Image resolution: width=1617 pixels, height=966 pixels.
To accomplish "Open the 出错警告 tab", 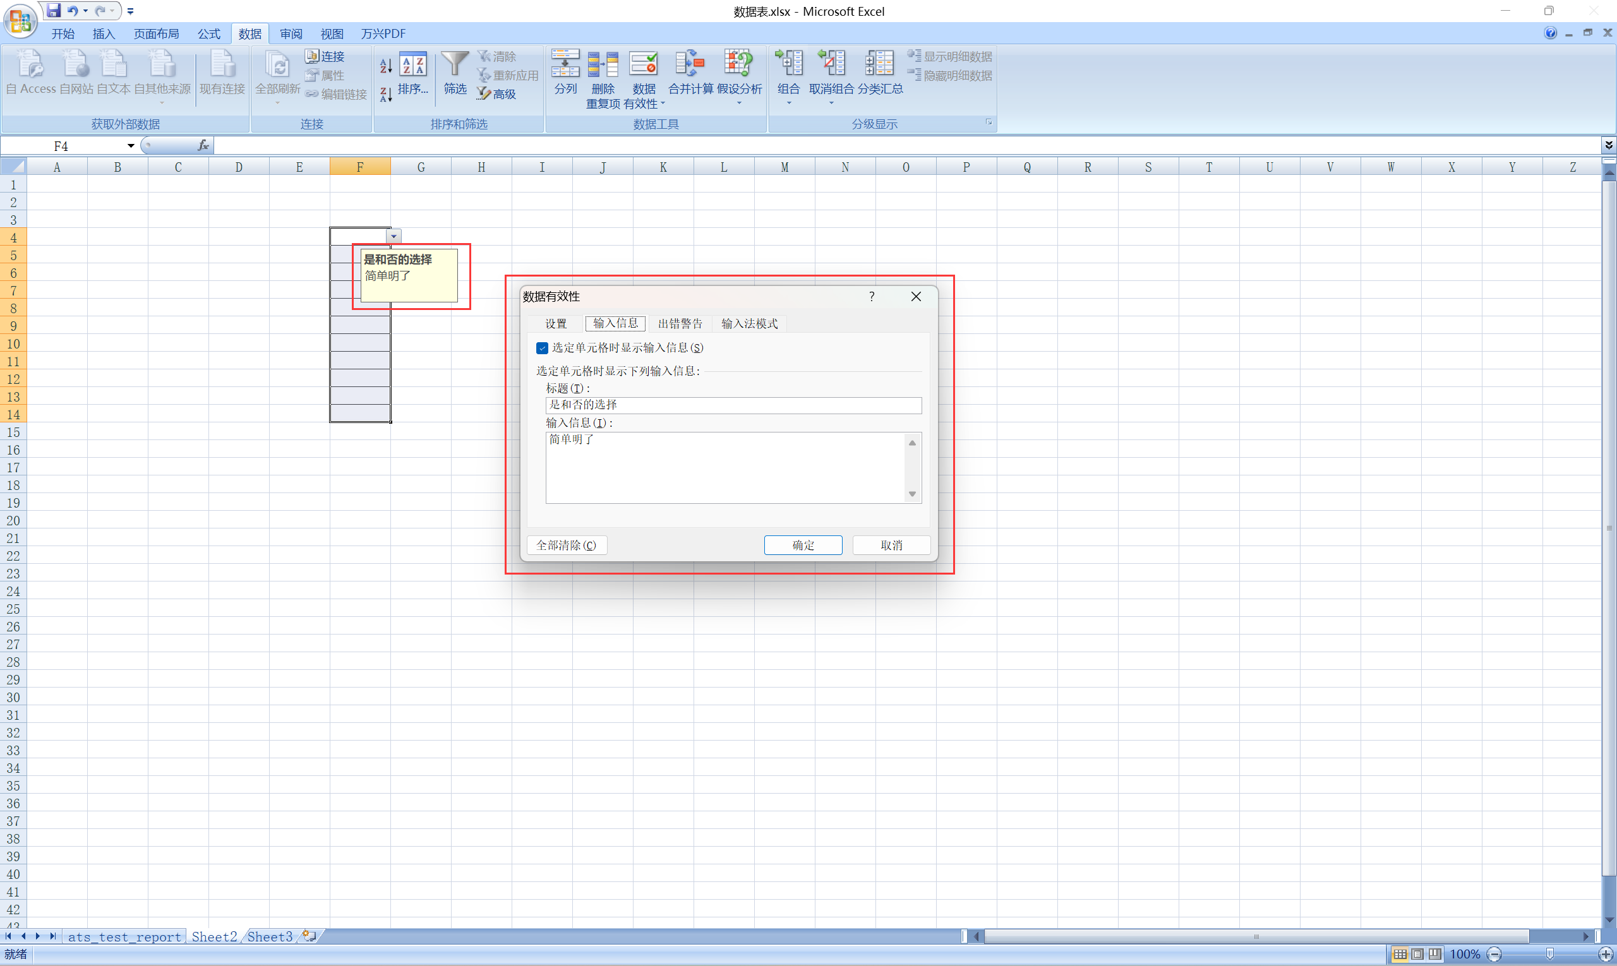I will [x=679, y=323].
